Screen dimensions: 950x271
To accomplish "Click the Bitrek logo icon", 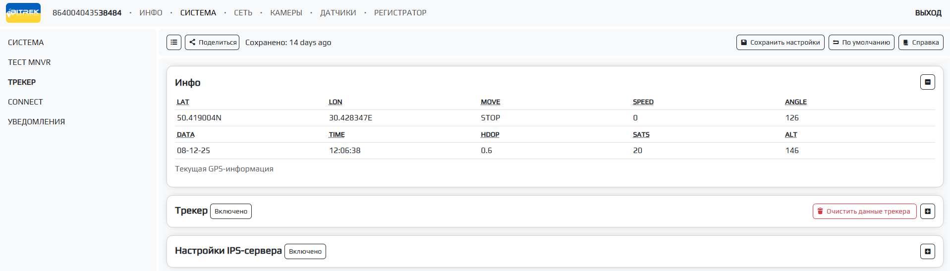I will click(x=23, y=13).
